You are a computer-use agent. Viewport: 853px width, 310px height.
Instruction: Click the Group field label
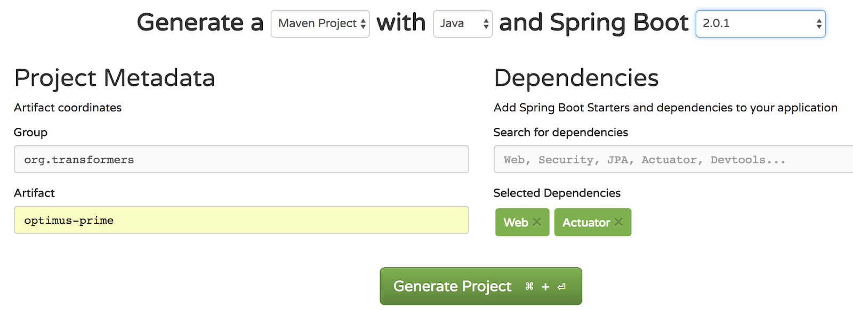(x=30, y=132)
